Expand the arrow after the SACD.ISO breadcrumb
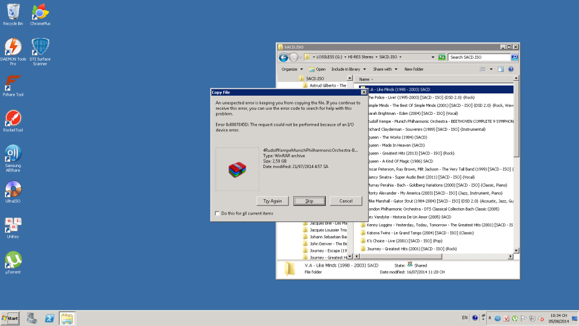579x326 pixels. (400, 57)
